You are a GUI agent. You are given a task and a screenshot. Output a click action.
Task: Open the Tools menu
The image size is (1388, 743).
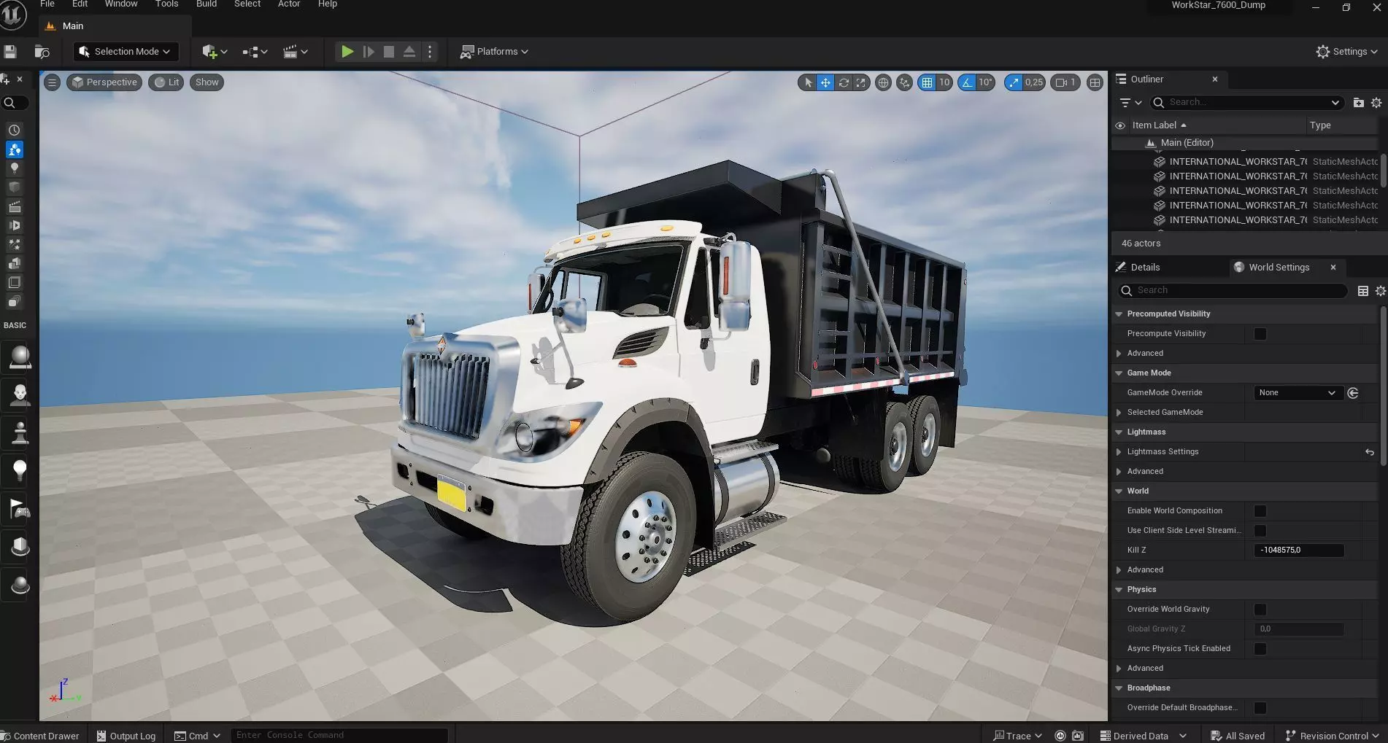[x=166, y=4]
